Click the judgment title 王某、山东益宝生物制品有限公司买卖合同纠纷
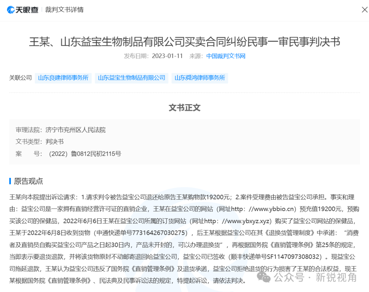This screenshot has width=369, height=292. click(184, 42)
